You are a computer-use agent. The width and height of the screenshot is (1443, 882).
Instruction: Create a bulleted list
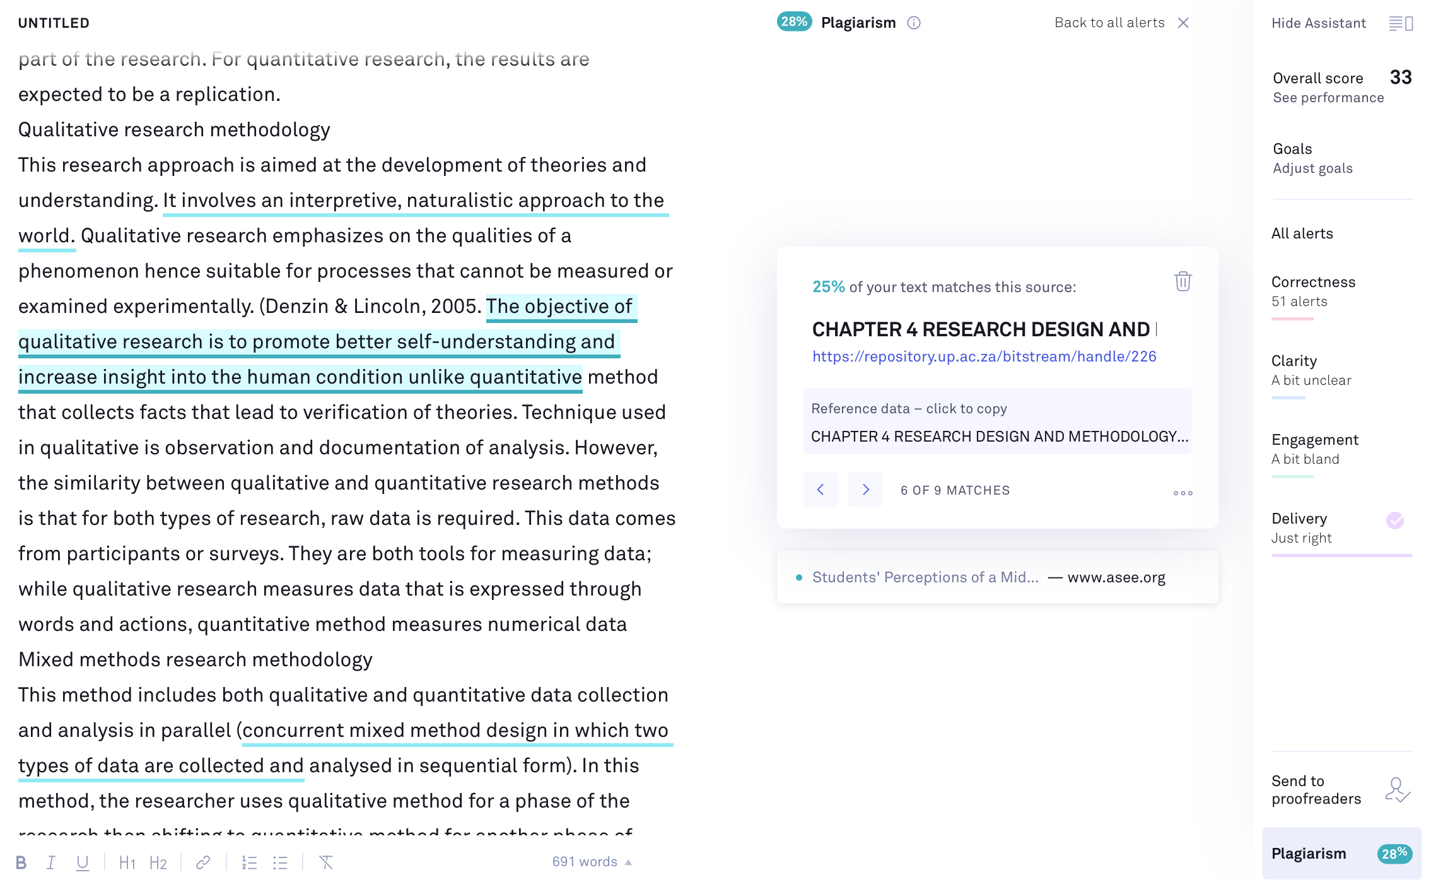(280, 862)
